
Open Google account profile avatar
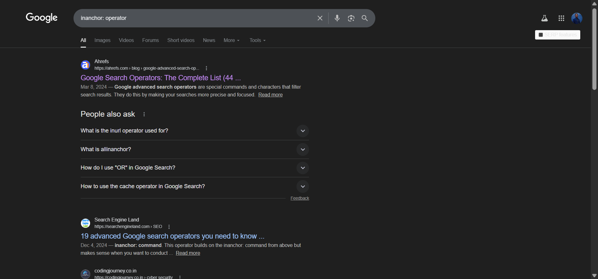click(577, 18)
